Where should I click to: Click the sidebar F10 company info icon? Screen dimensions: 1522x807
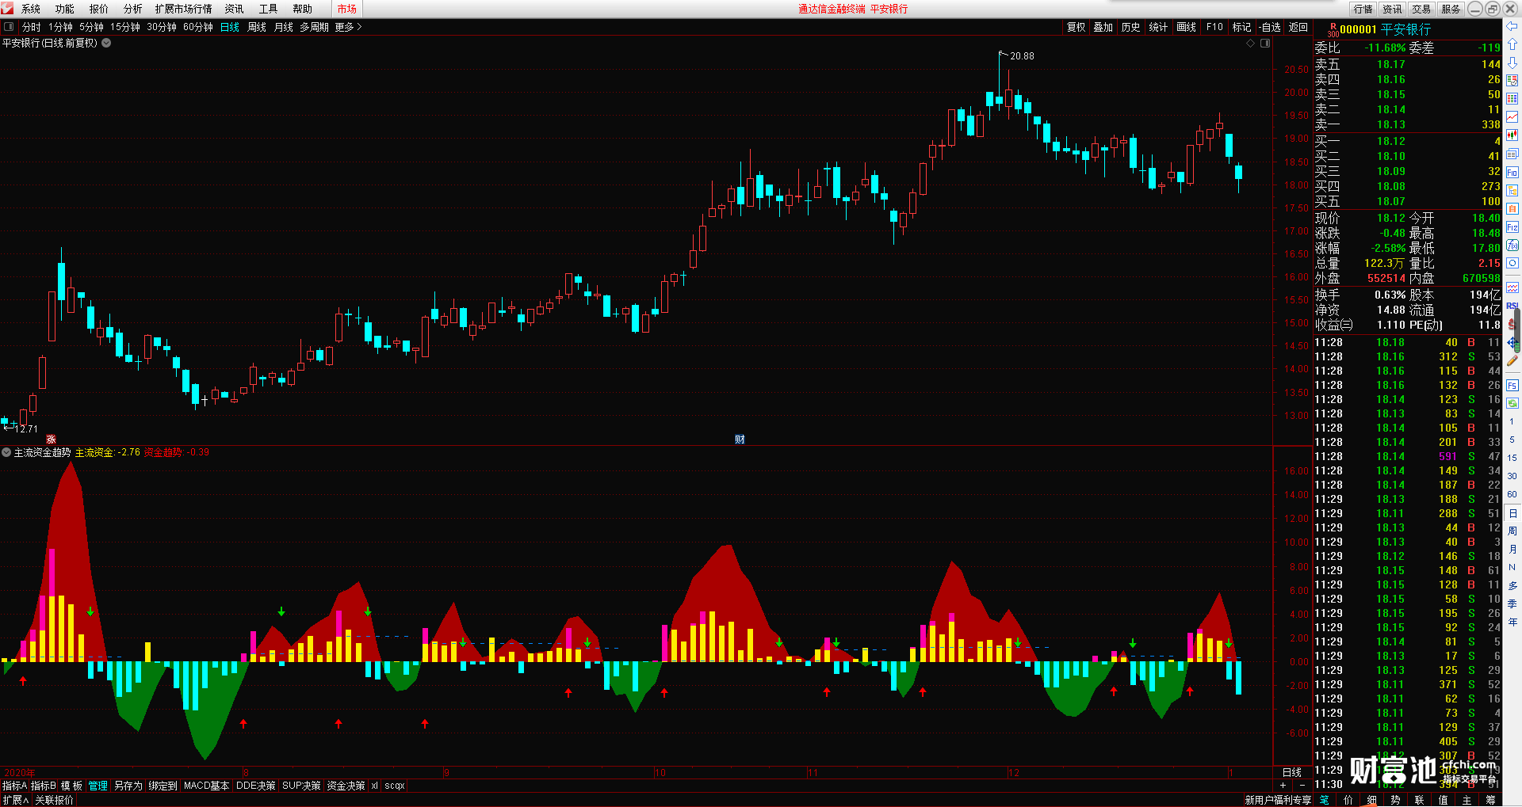[x=1512, y=172]
